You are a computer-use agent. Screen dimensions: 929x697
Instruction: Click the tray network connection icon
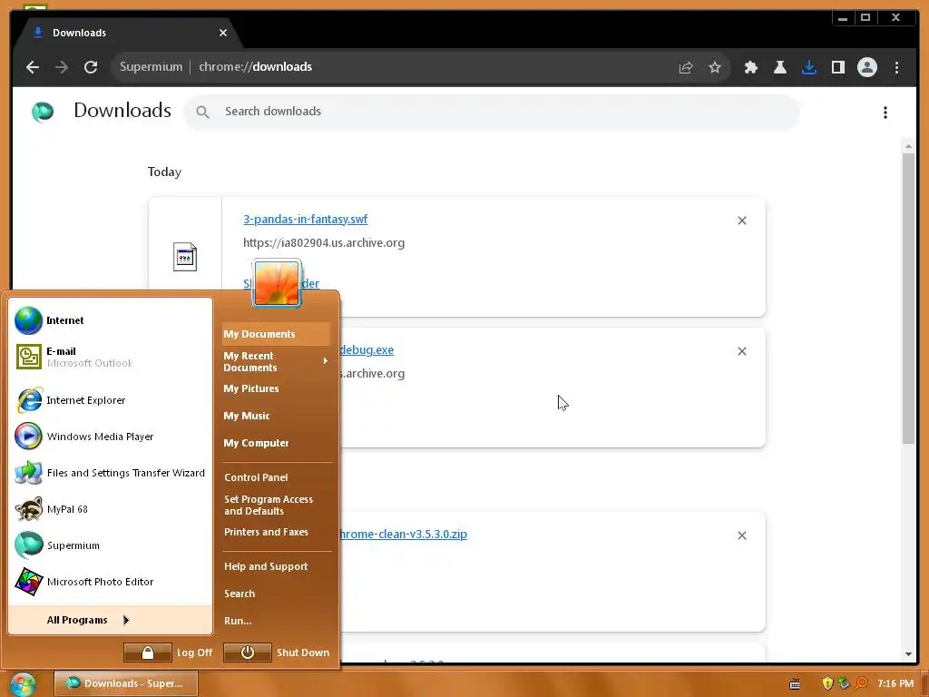pyautogui.click(x=844, y=683)
